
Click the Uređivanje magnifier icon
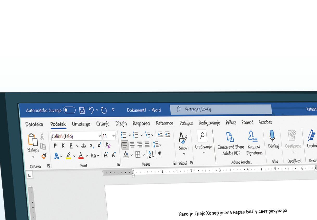202,136
